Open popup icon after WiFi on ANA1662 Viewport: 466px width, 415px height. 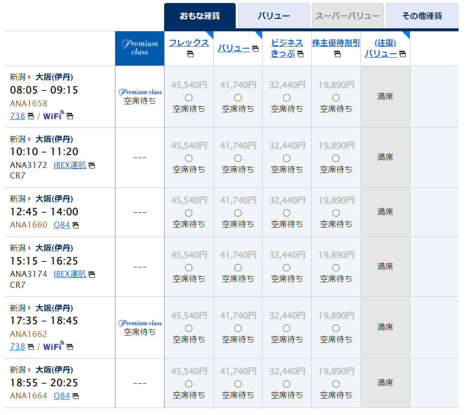pyautogui.click(x=70, y=347)
